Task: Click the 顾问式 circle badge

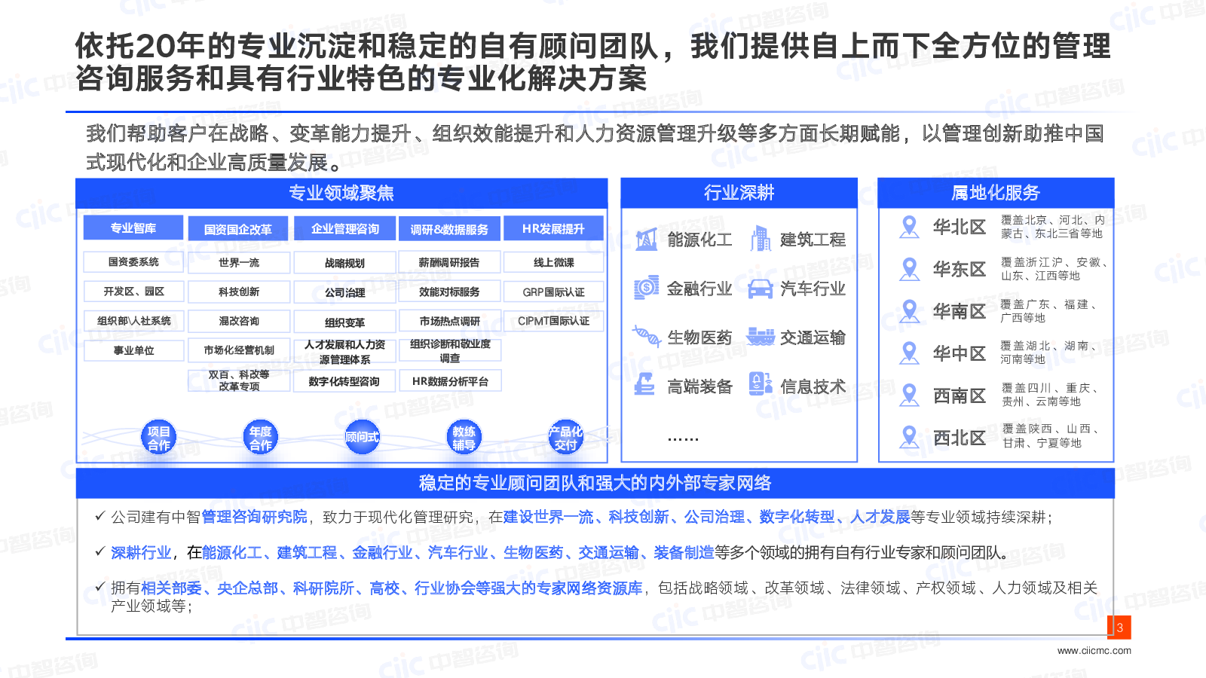Action: pyautogui.click(x=362, y=438)
